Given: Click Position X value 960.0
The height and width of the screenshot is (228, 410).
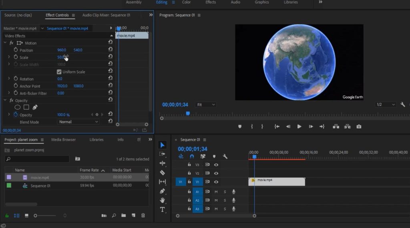Looking at the screenshot, I should [62, 50].
